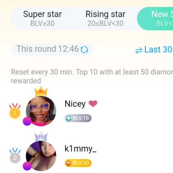Tap the purple status dot on Nicey's avatar

[27, 121]
